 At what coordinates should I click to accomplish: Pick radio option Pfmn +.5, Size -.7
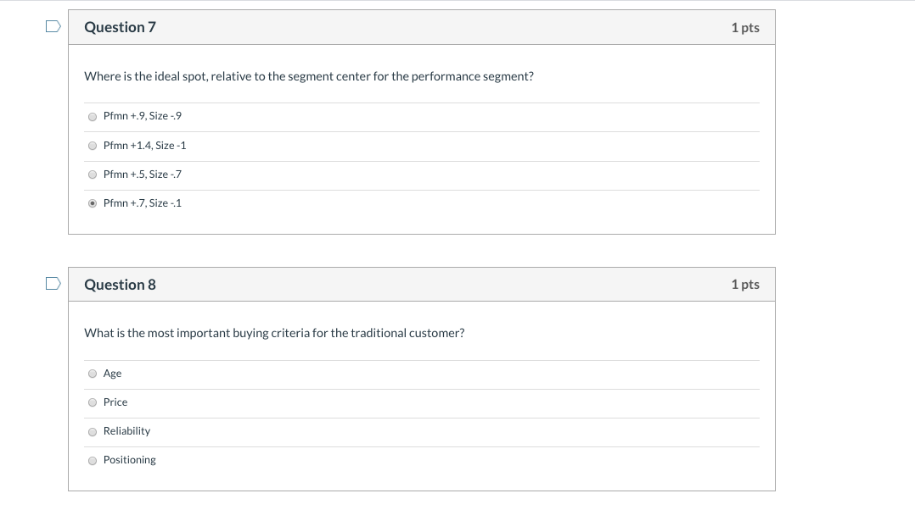tap(93, 175)
